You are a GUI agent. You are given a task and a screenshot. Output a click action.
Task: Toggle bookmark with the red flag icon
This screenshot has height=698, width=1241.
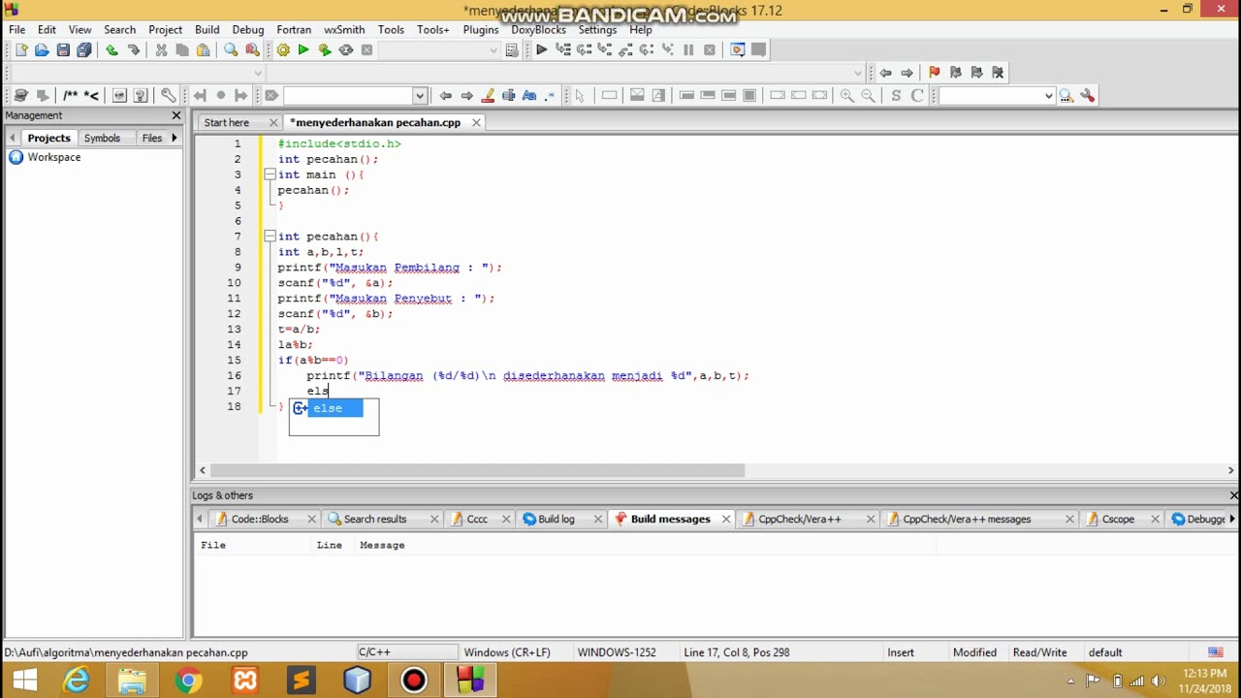coord(934,73)
